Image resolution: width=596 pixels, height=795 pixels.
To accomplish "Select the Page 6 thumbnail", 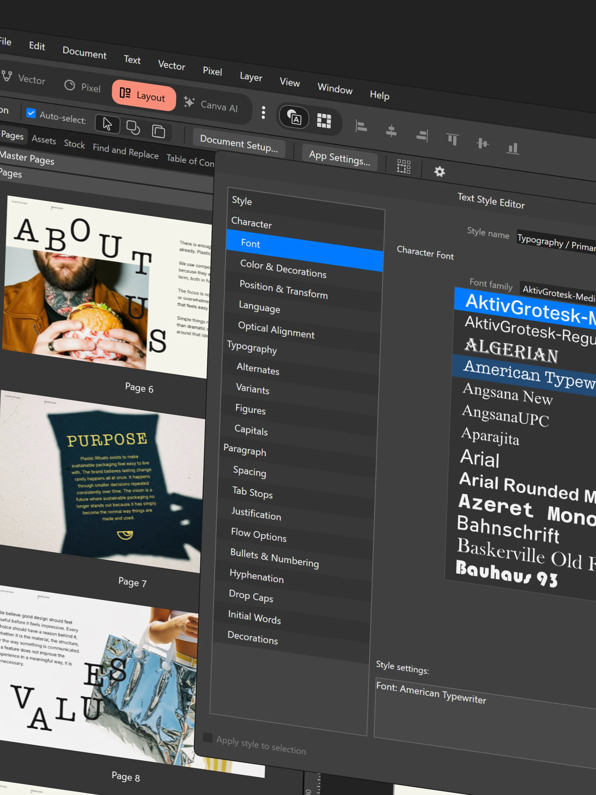I will pyautogui.click(x=107, y=287).
